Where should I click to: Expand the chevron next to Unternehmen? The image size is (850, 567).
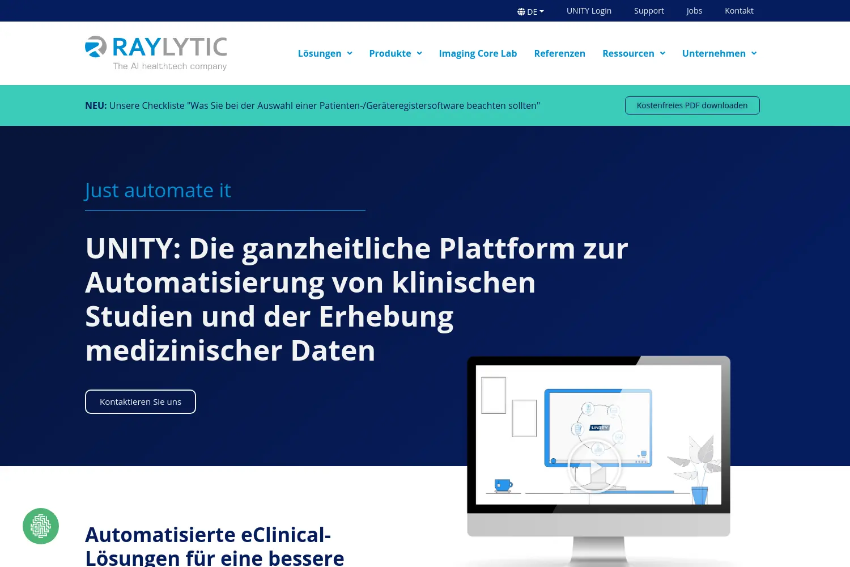[x=754, y=53]
